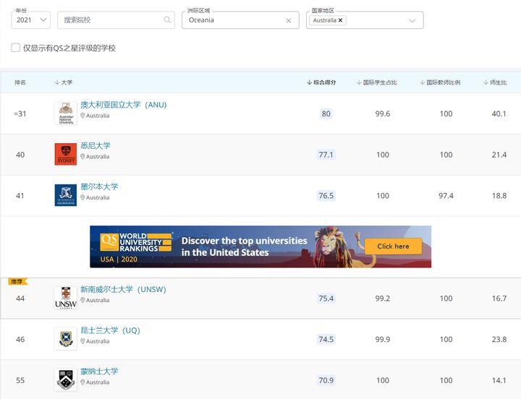This screenshot has width=521, height=399.
Task: Remove the Australia country tag
Action: [340, 20]
